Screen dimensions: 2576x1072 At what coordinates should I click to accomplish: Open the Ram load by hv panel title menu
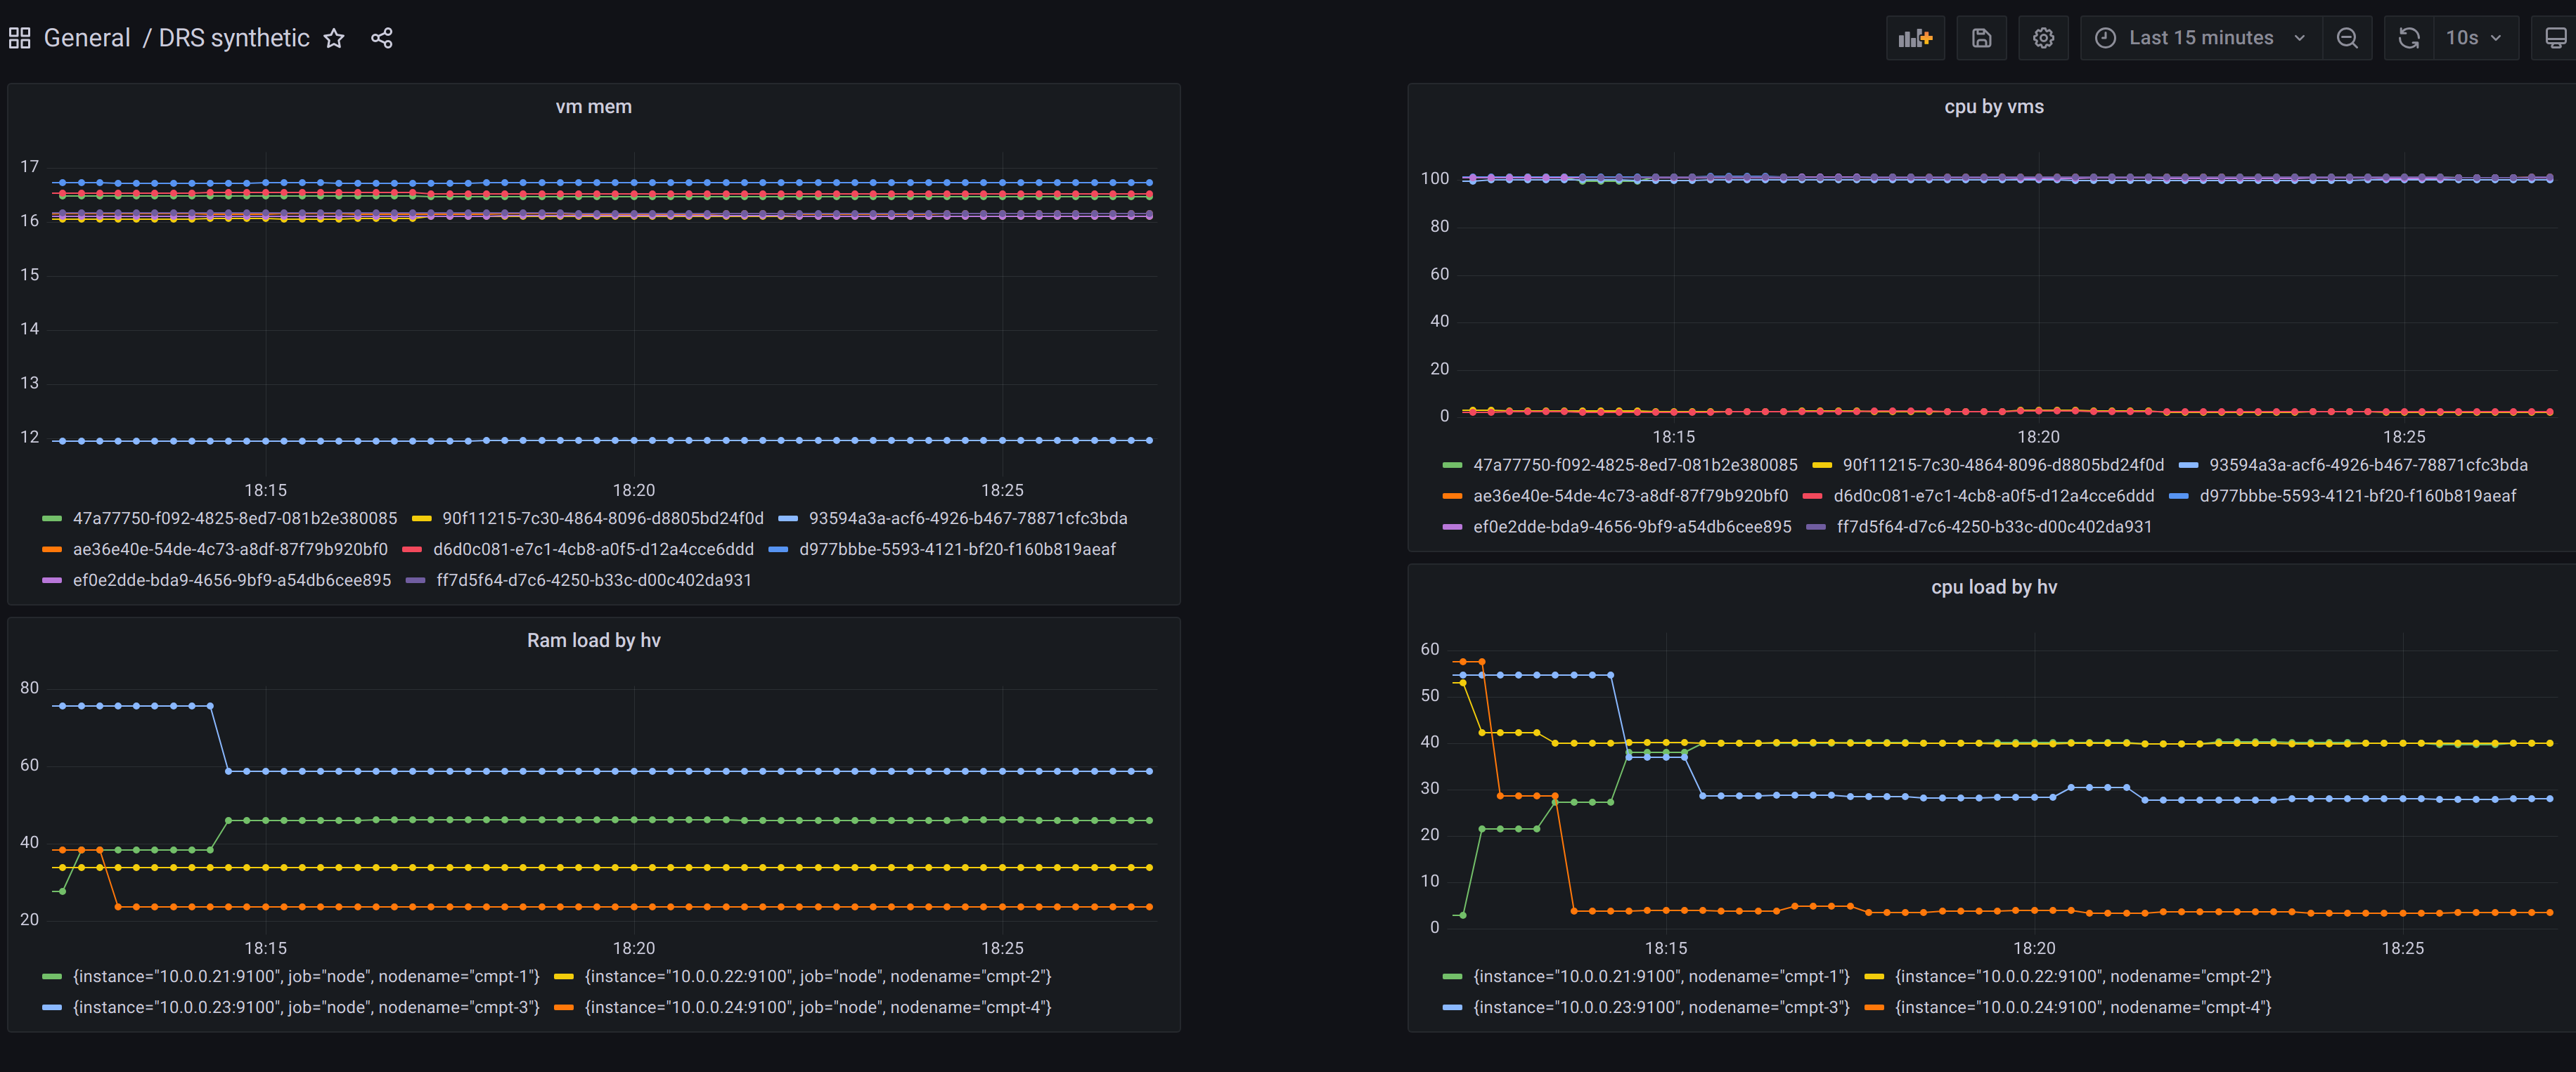pyautogui.click(x=593, y=641)
